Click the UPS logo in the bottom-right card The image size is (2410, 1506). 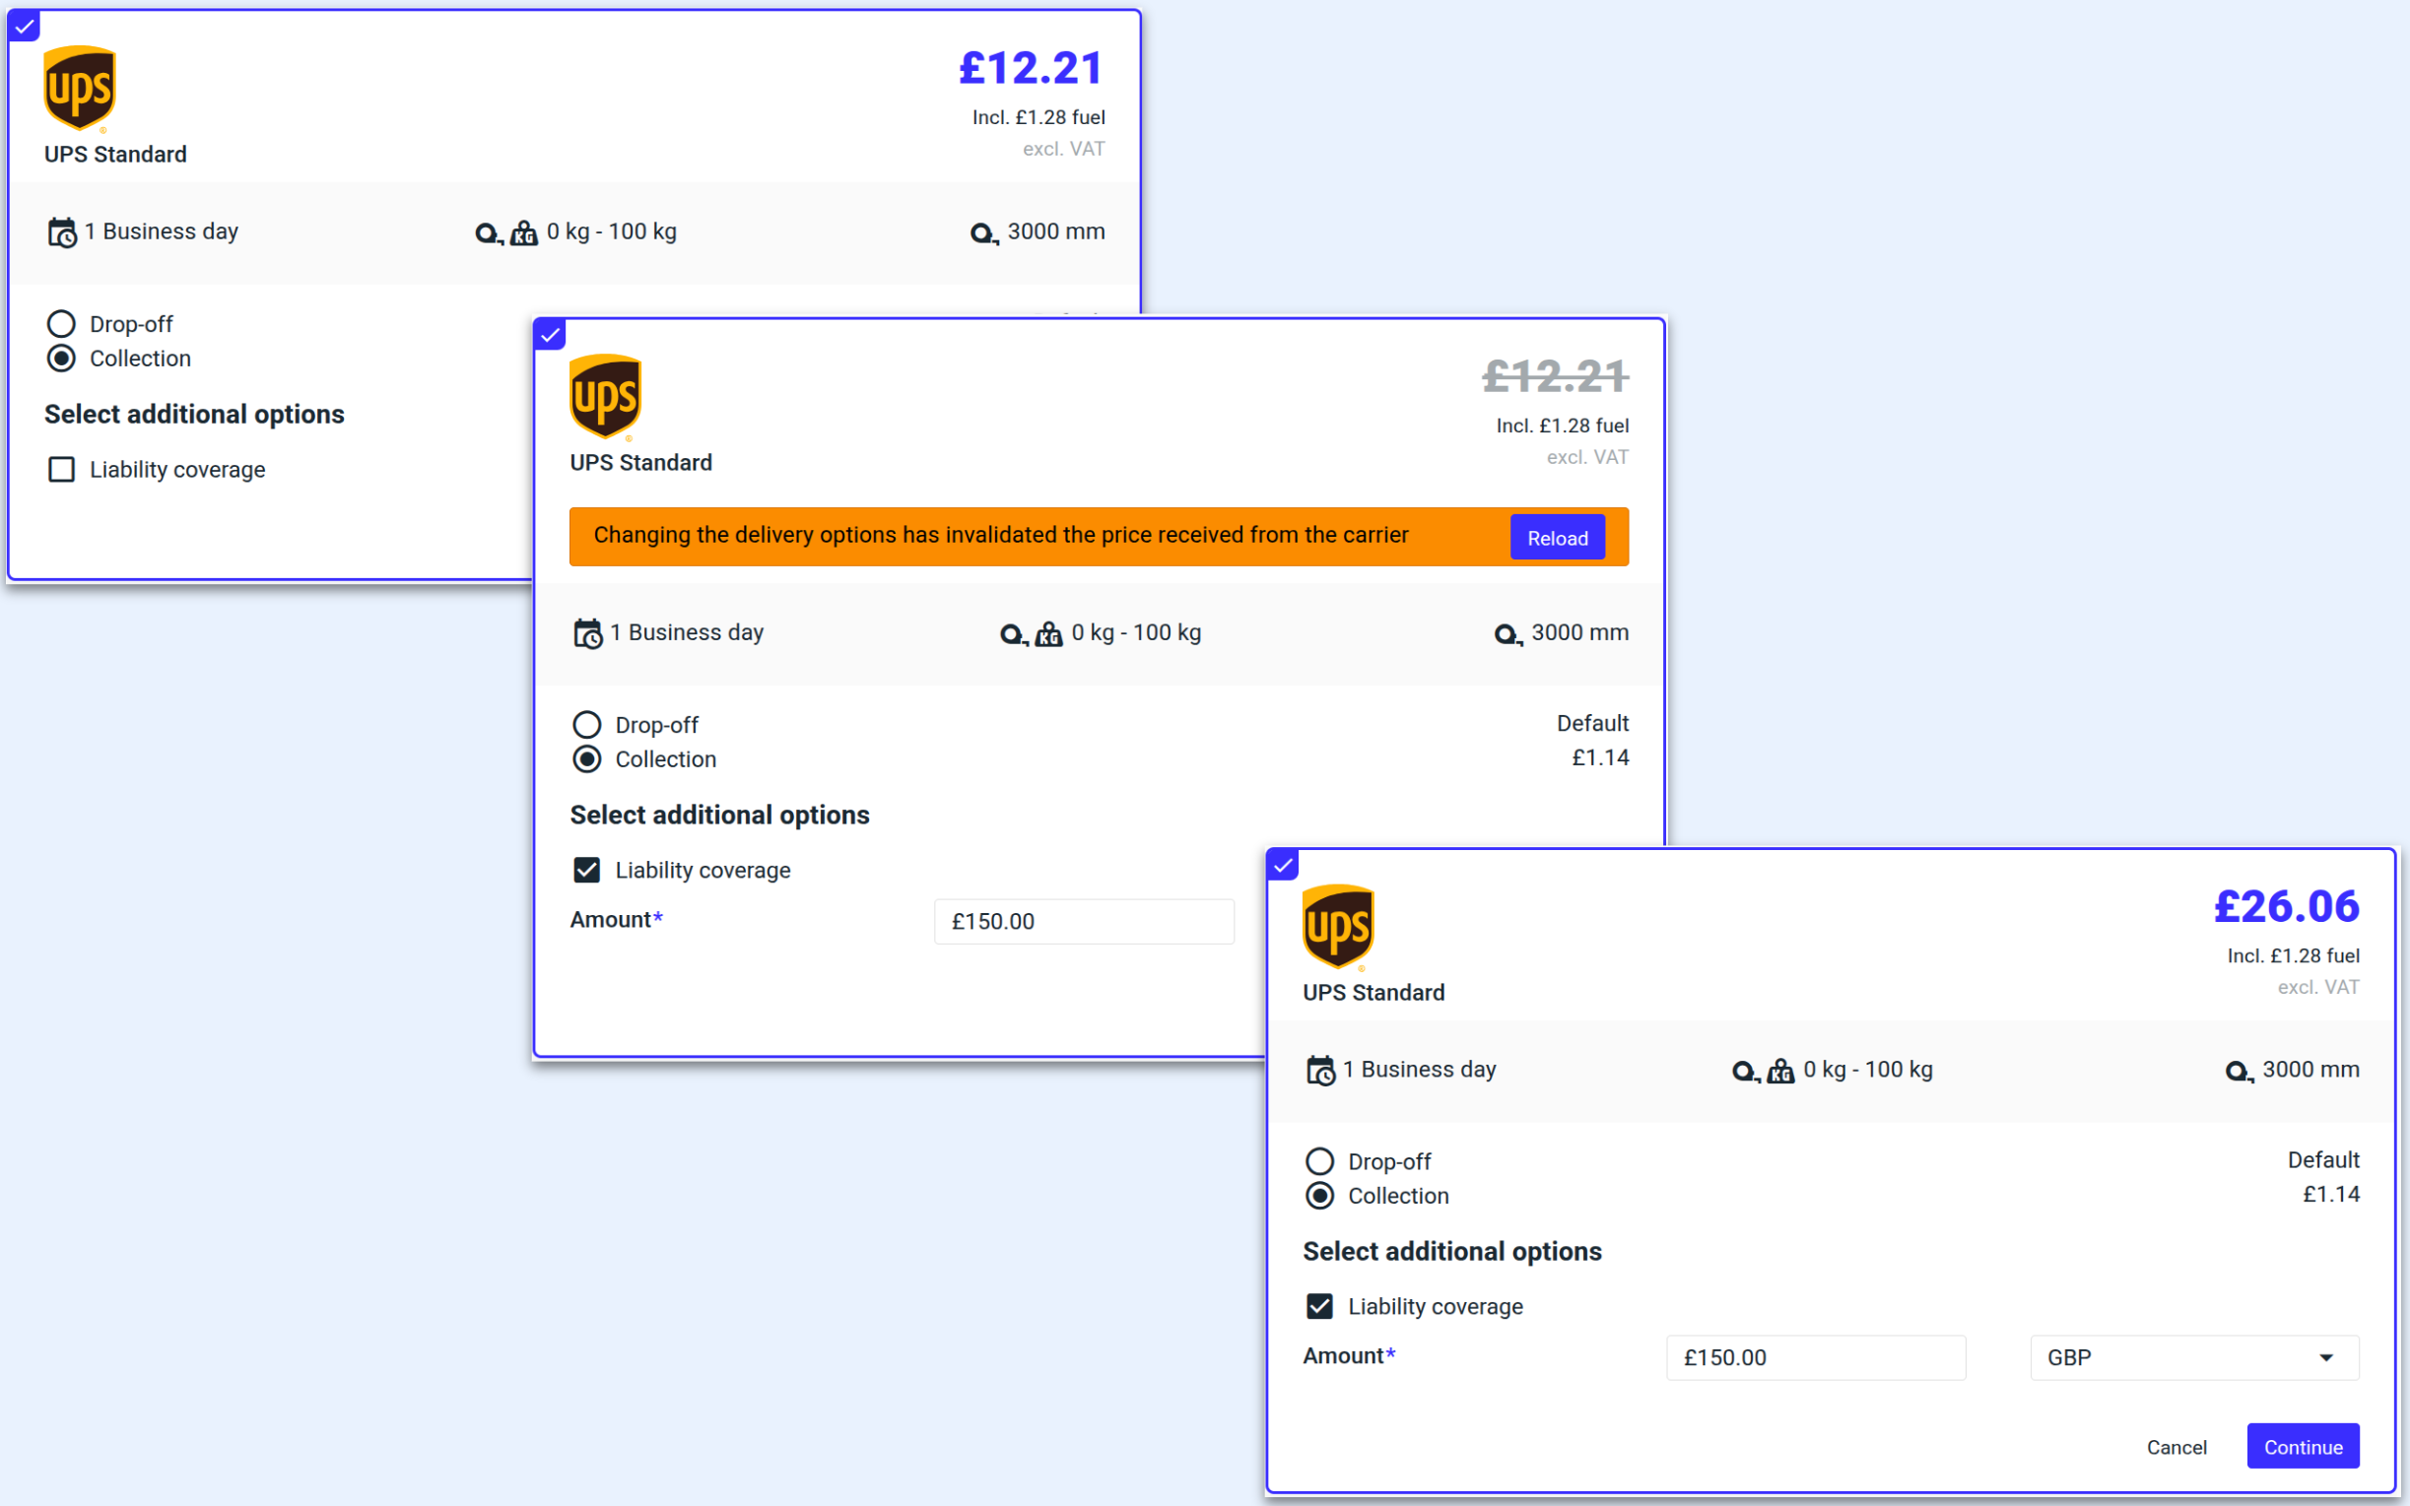click(x=1337, y=926)
